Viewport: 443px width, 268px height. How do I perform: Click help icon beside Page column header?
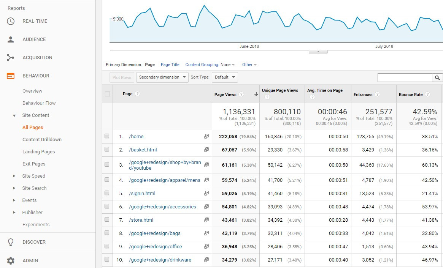137,94
